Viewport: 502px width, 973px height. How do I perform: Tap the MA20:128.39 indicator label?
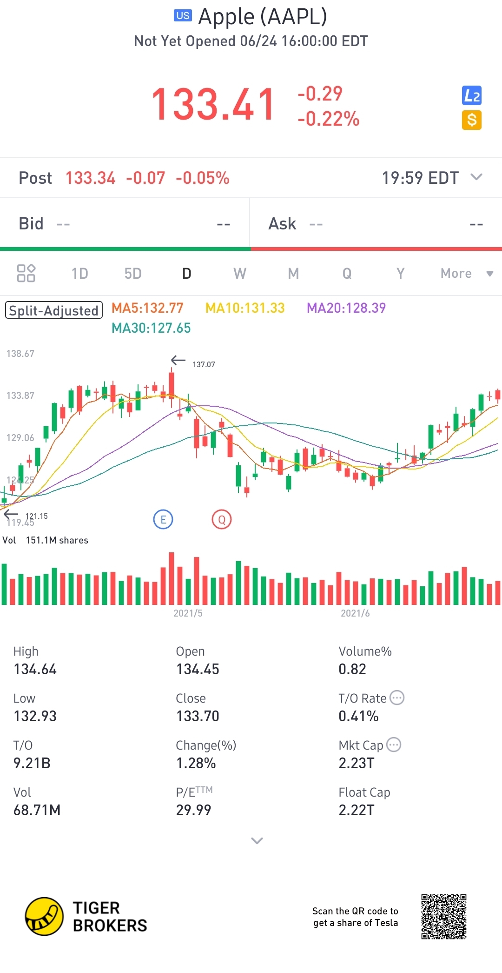pos(346,308)
